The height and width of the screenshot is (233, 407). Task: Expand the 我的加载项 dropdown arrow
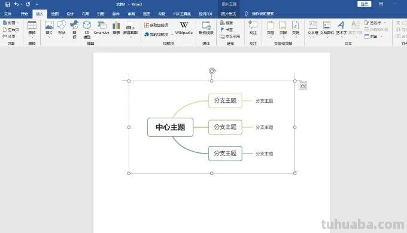[x=172, y=35]
